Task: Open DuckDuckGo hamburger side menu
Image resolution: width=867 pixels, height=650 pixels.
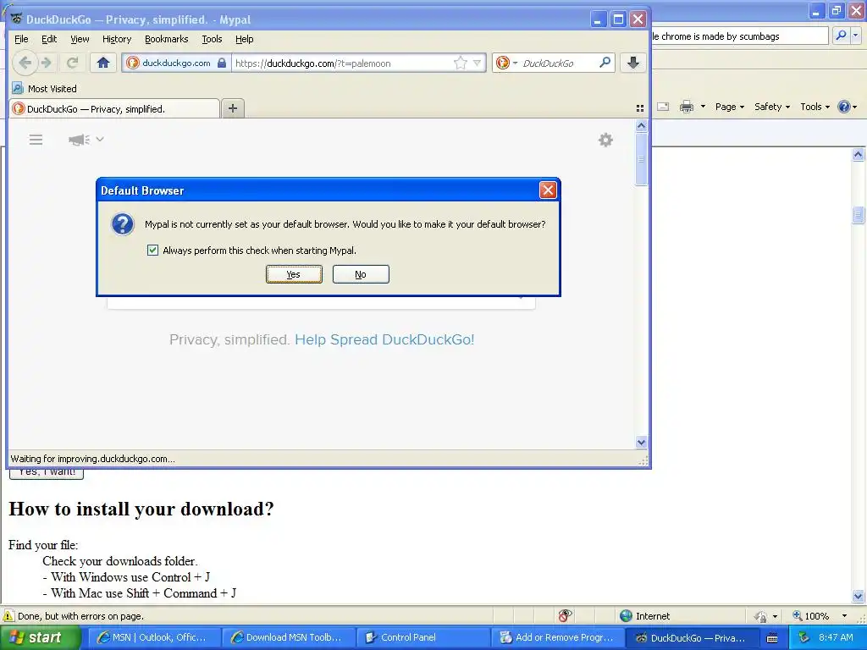Action: point(36,140)
